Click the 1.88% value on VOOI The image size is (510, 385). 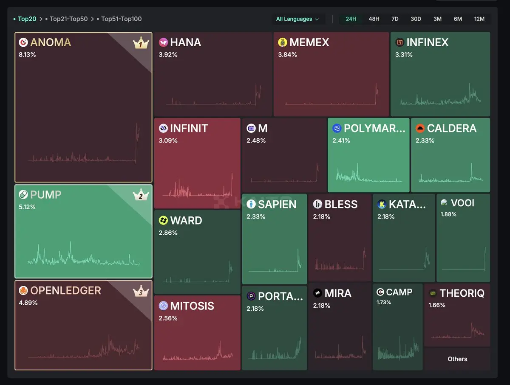click(448, 214)
